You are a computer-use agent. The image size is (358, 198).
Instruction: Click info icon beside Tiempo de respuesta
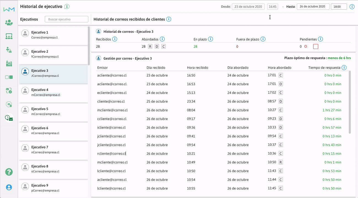[x=344, y=67]
